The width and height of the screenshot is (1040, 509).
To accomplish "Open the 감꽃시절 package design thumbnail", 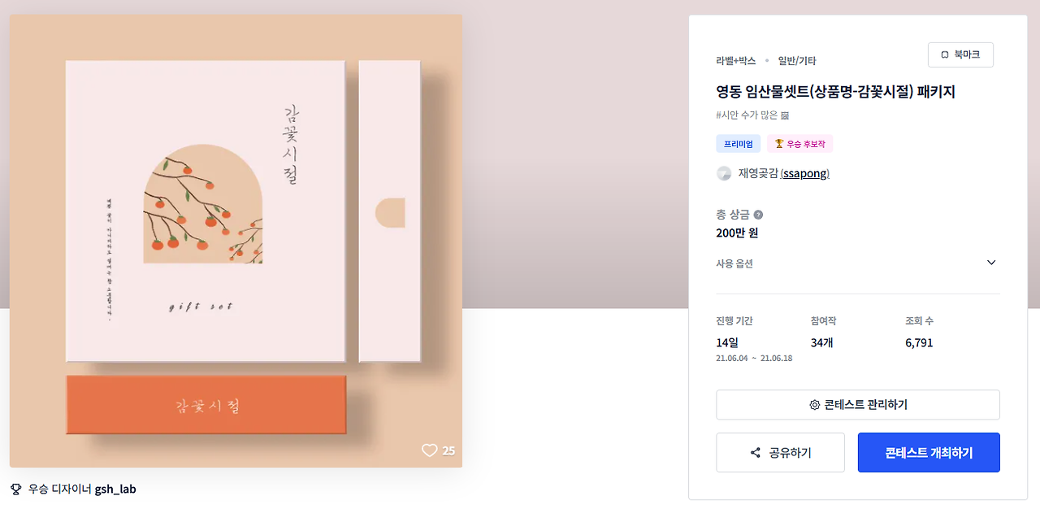I will coord(236,241).
